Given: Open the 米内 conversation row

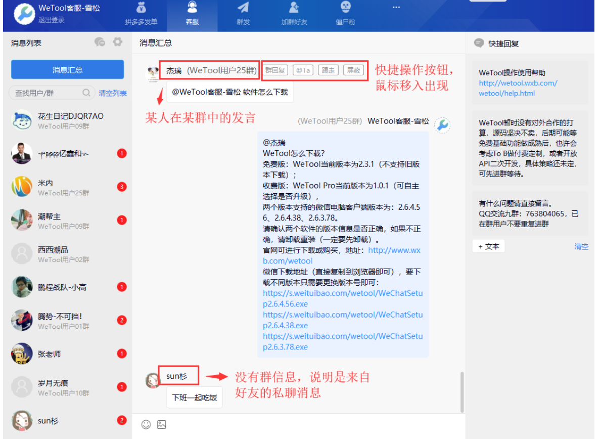Looking at the screenshot, I should (x=67, y=187).
